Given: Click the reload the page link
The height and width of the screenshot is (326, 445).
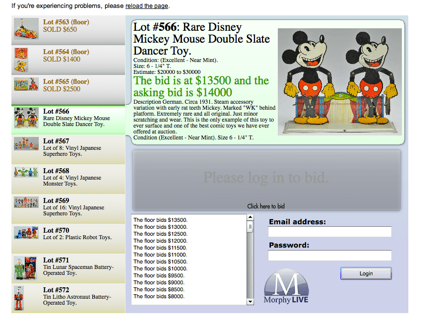Looking at the screenshot, I should [x=147, y=5].
